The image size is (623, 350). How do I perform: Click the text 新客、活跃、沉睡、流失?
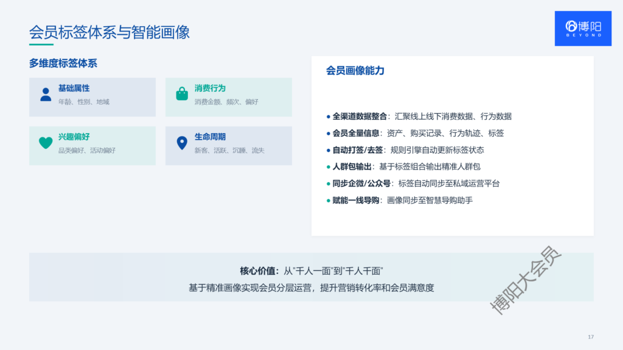pyautogui.click(x=229, y=151)
